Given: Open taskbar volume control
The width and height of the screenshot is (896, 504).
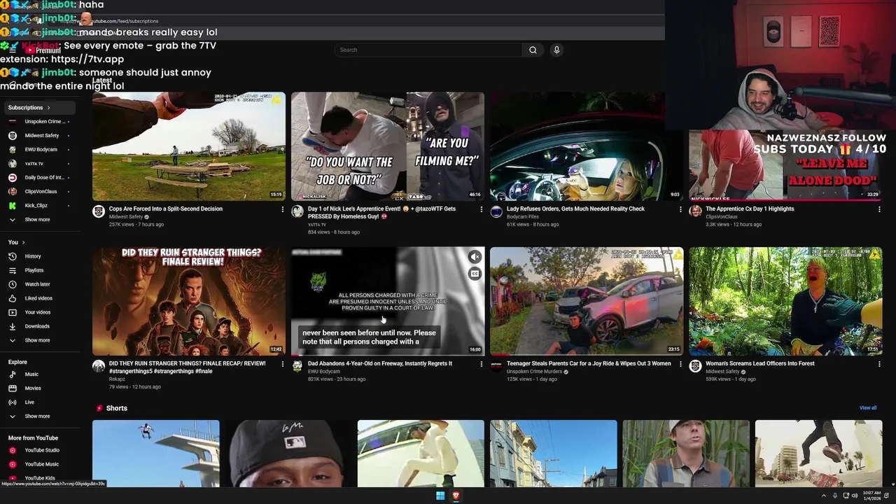Looking at the screenshot, I should click(x=855, y=496).
